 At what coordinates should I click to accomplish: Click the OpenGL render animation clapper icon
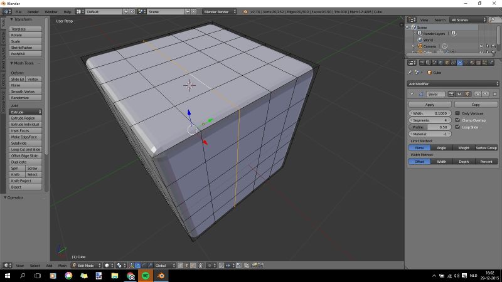[260, 265]
